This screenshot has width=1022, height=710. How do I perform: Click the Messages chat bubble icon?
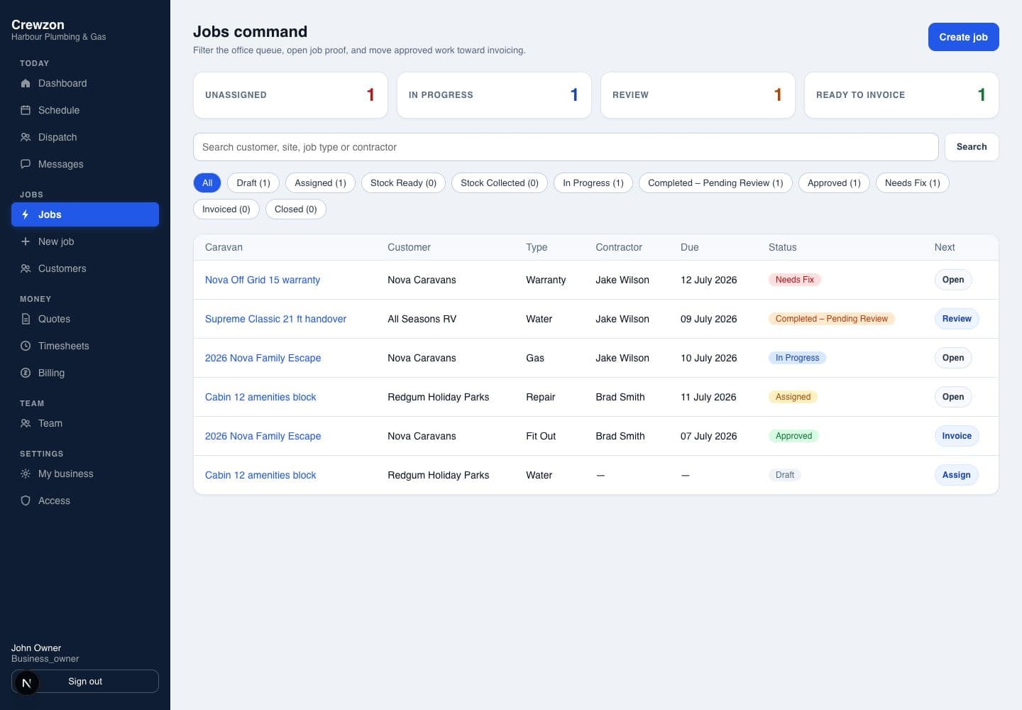[x=26, y=164]
